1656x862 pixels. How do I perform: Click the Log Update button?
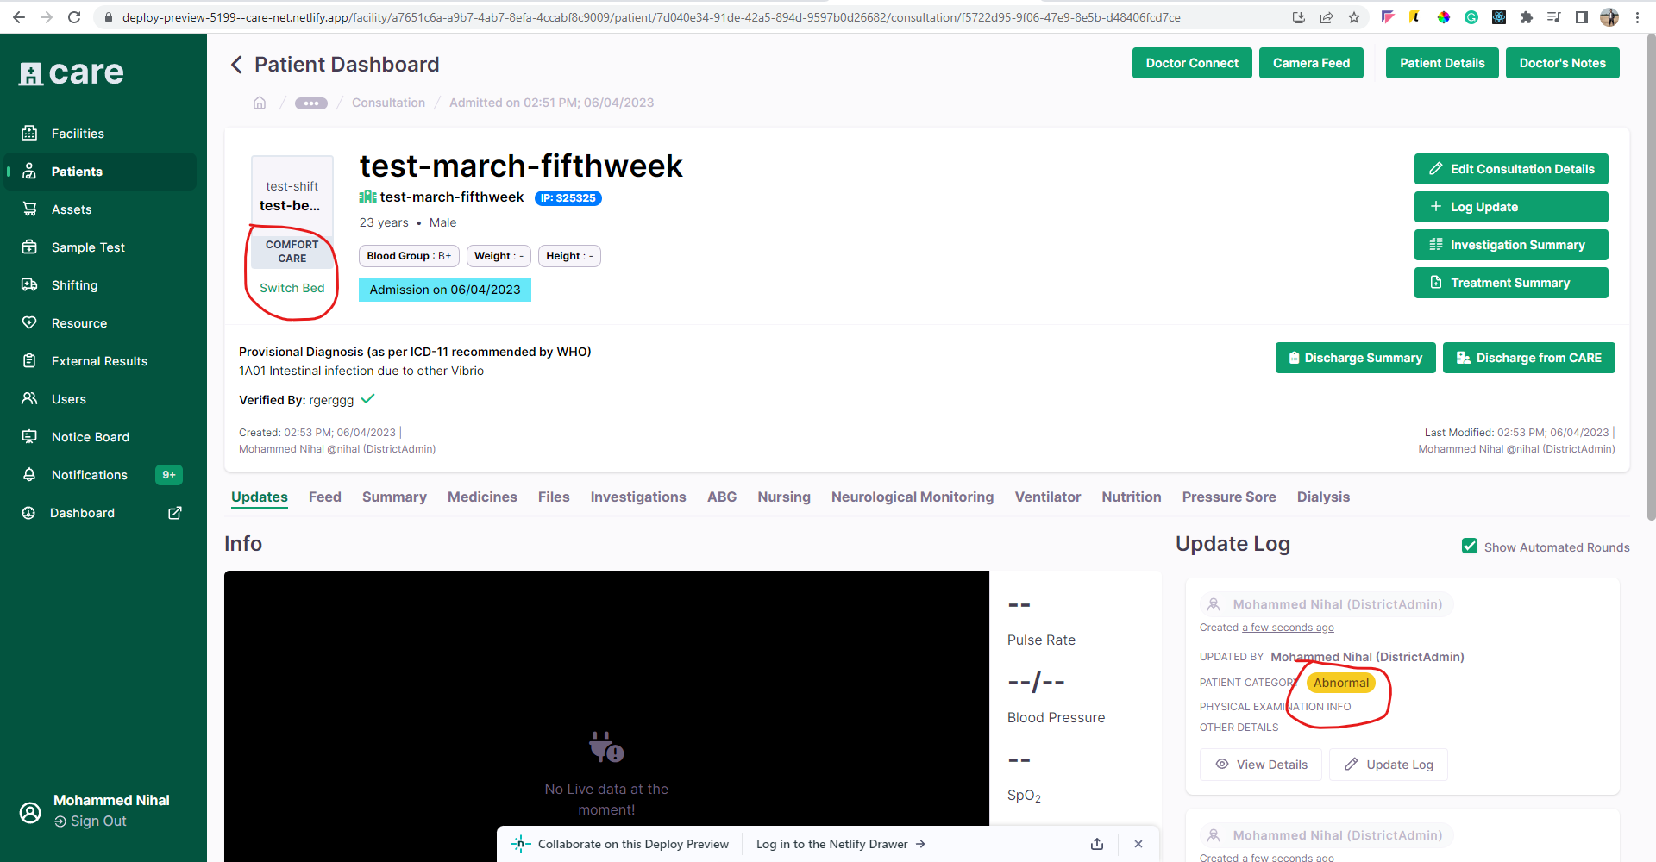(x=1510, y=207)
